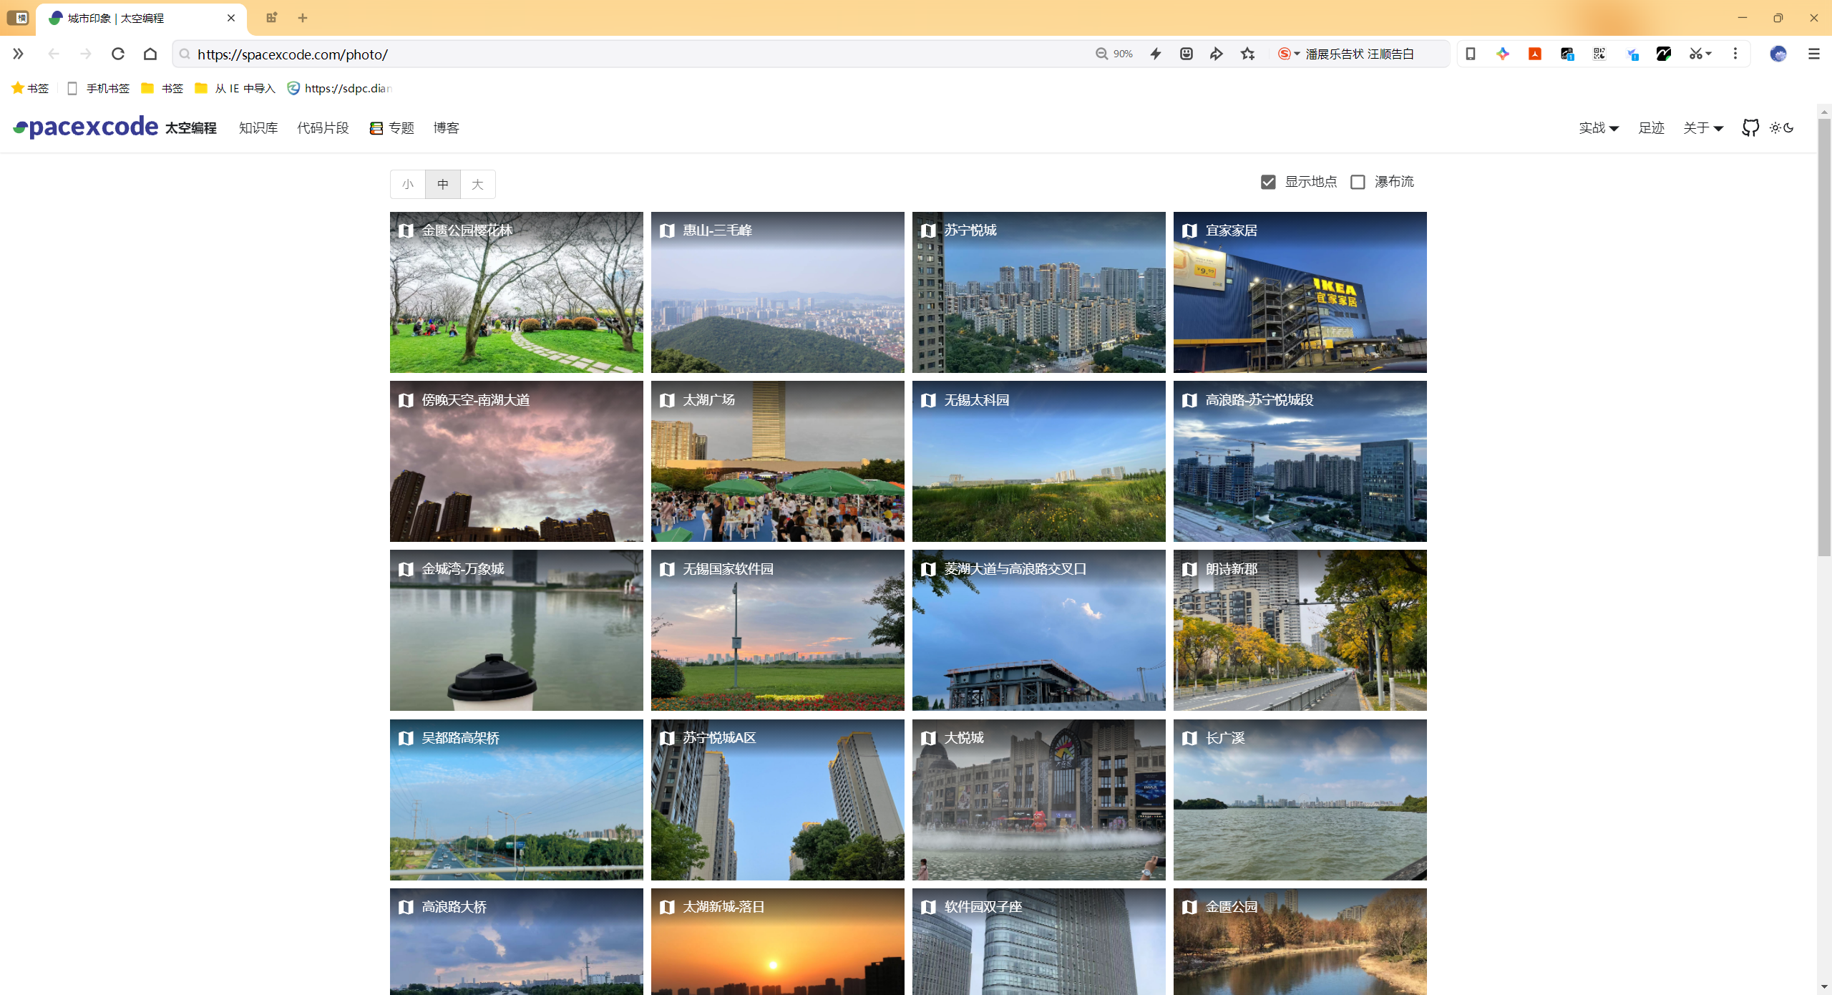Open the red PDF extension icon
Image resolution: width=1832 pixels, height=995 pixels.
tap(1535, 54)
